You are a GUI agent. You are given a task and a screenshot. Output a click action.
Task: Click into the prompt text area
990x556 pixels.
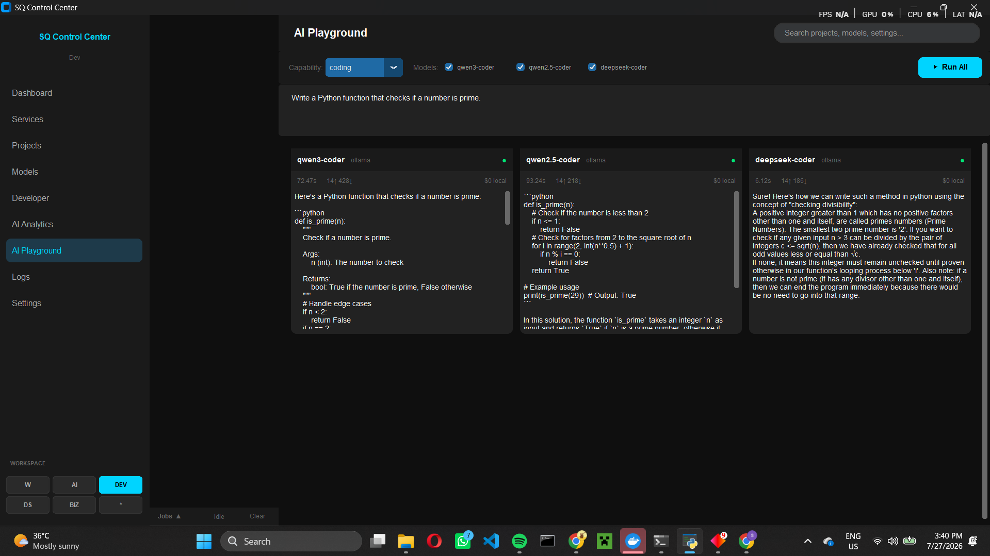pos(634,110)
